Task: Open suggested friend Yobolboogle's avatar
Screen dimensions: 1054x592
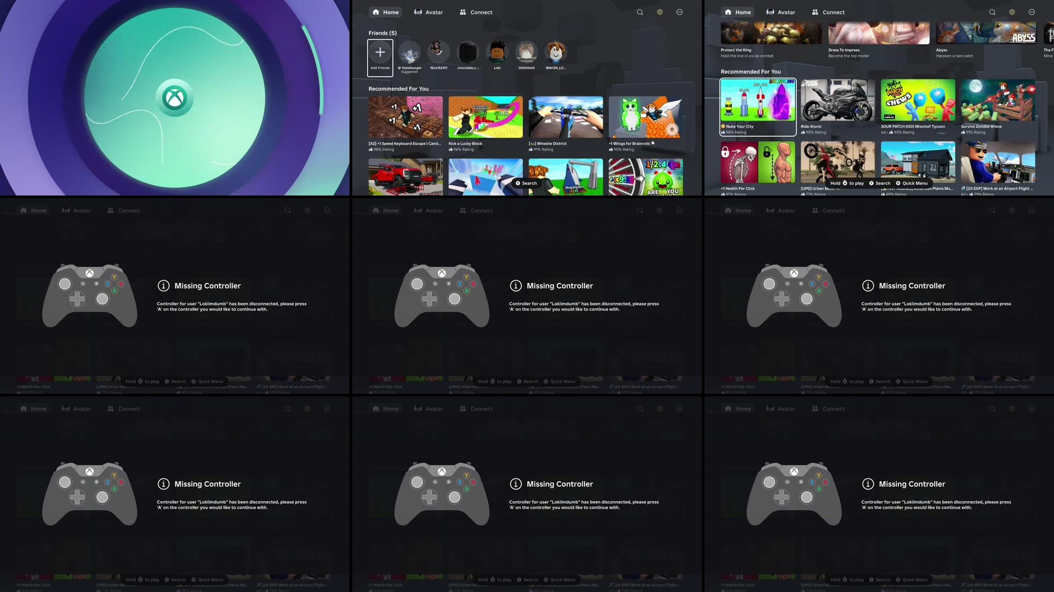Action: click(409, 52)
